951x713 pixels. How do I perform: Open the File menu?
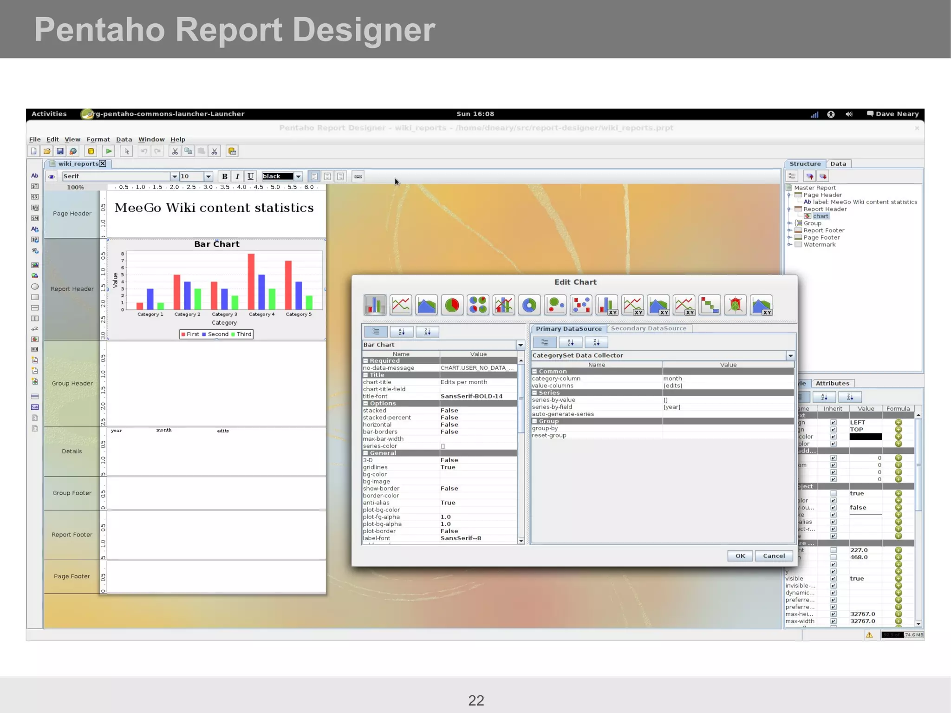pyautogui.click(x=35, y=139)
